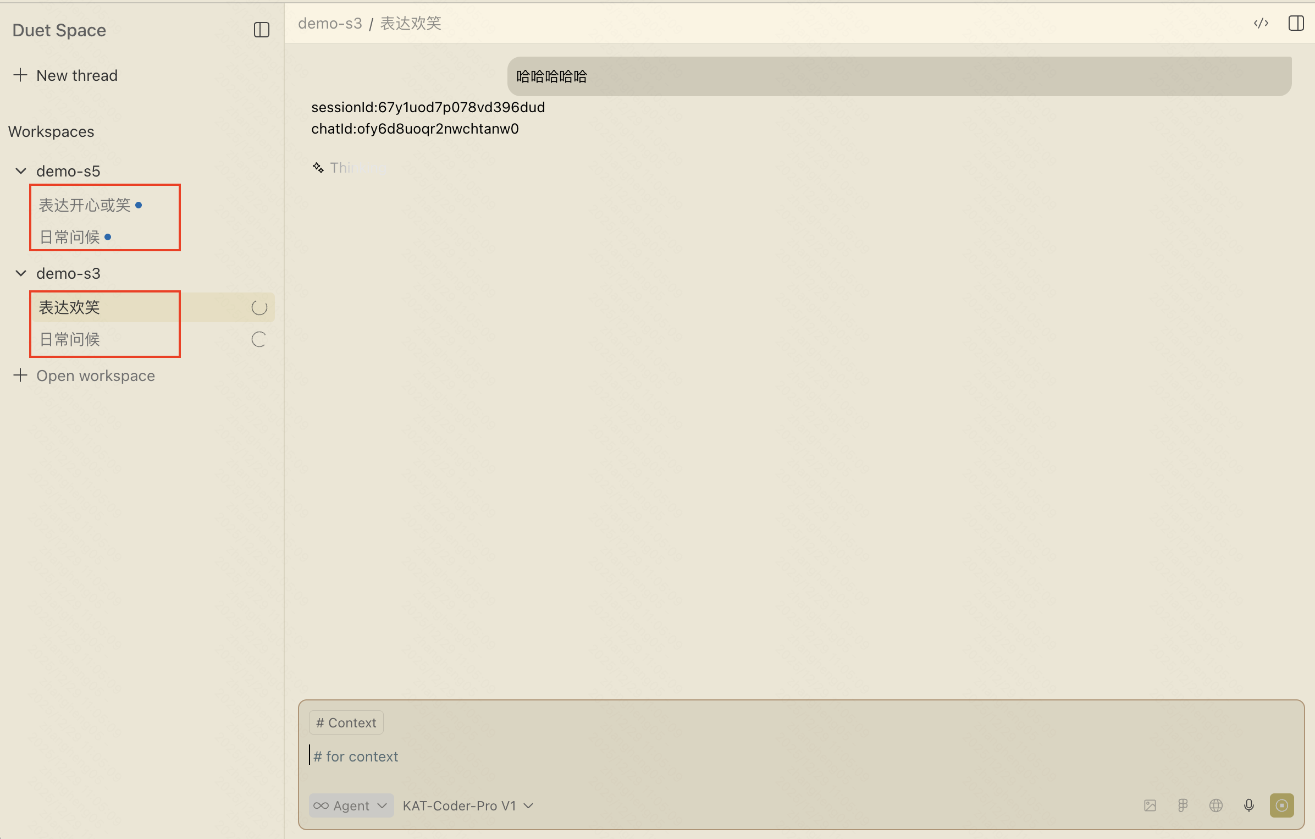Click the microphone voice input icon

(1248, 805)
